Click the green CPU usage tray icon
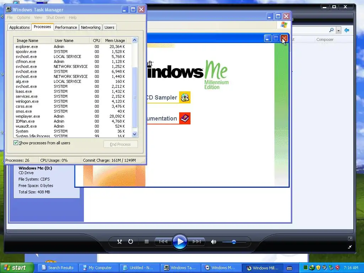This screenshot has height=273, width=364. tap(306, 268)
